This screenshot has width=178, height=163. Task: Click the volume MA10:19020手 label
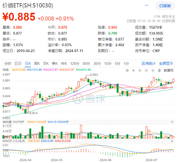(x=58, y=122)
